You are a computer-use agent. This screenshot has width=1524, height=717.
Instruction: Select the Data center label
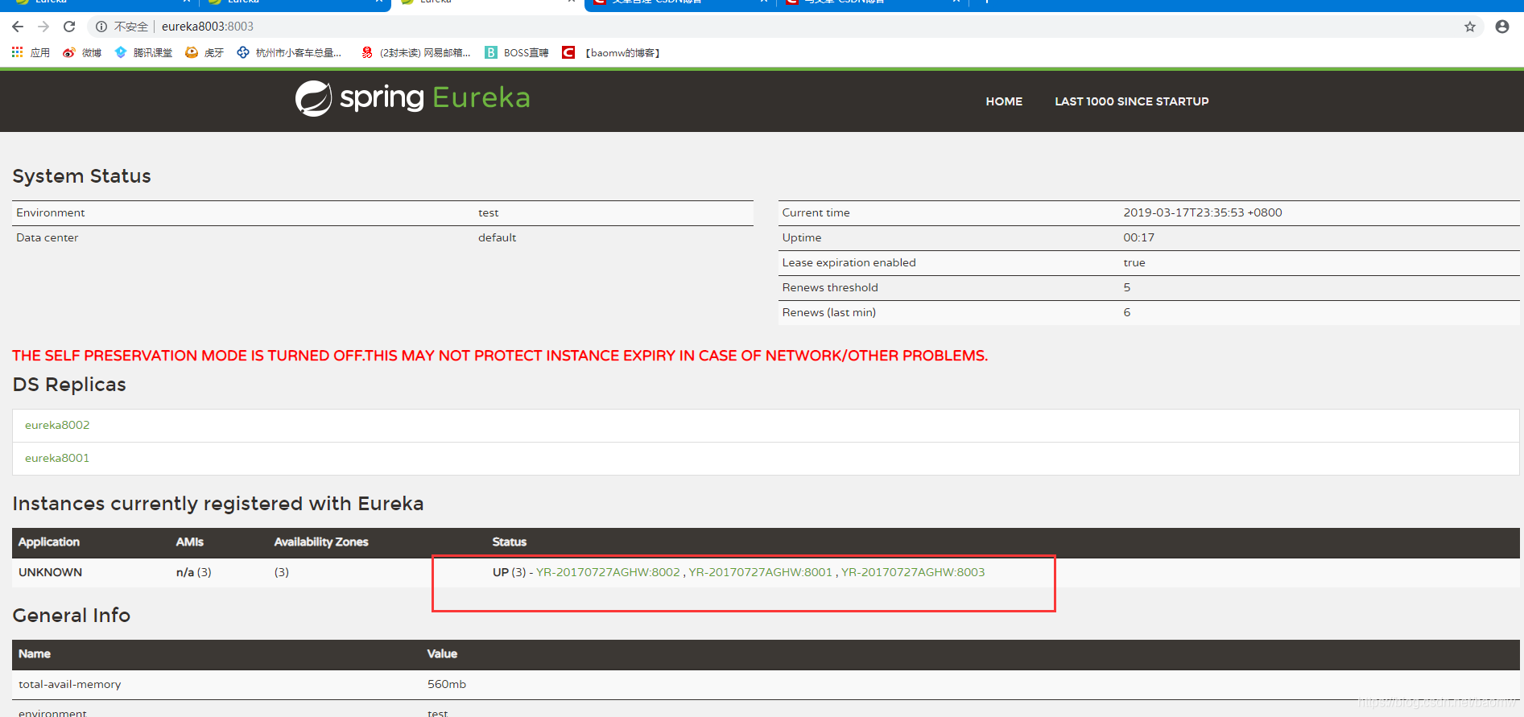click(47, 237)
